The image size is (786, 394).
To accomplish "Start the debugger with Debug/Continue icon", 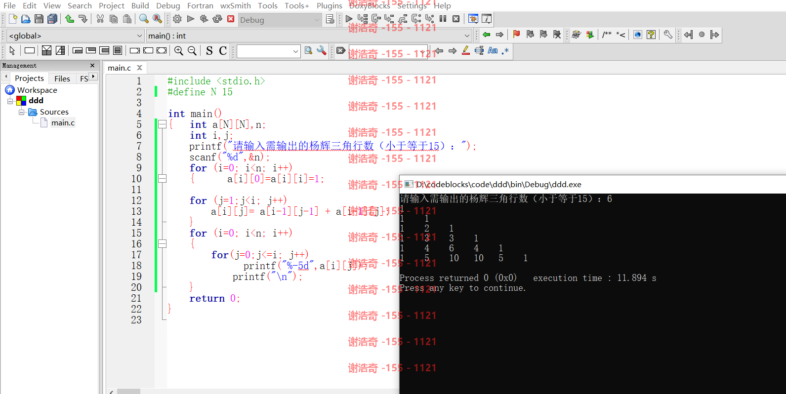I will pos(349,19).
